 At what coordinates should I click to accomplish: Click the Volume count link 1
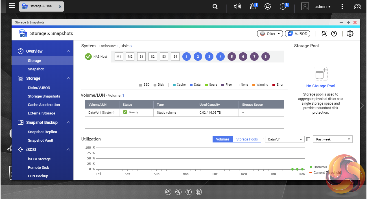(x=123, y=96)
